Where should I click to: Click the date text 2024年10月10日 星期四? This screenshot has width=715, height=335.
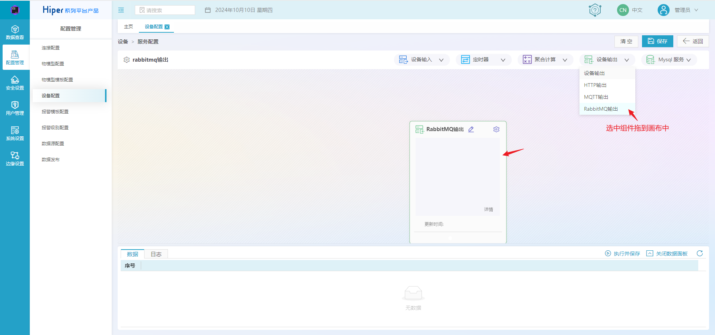point(244,10)
